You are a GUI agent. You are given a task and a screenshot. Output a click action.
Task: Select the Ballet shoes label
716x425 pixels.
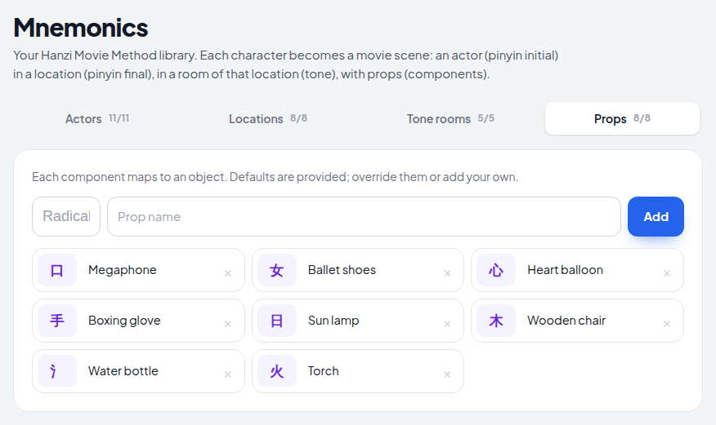tap(342, 270)
